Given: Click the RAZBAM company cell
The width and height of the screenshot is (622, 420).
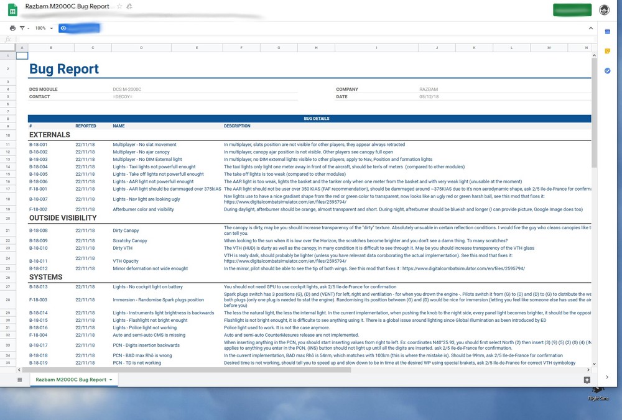Looking at the screenshot, I should pyautogui.click(x=429, y=89).
